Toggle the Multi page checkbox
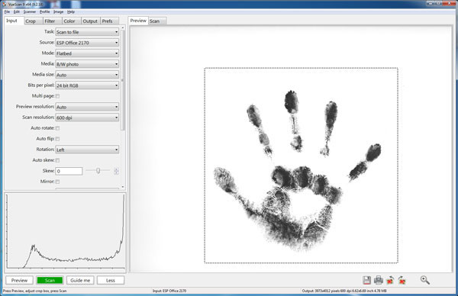 (x=57, y=96)
